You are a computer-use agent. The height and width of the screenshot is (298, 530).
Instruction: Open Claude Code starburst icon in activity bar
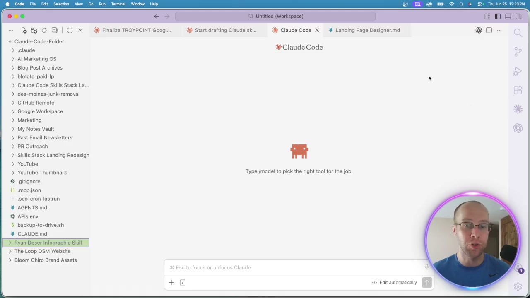(x=518, y=109)
